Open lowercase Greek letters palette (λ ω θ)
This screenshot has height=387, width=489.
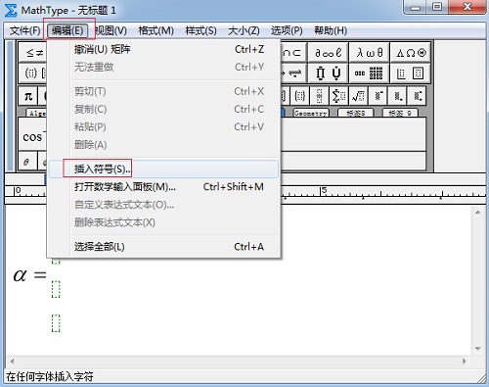(x=369, y=53)
